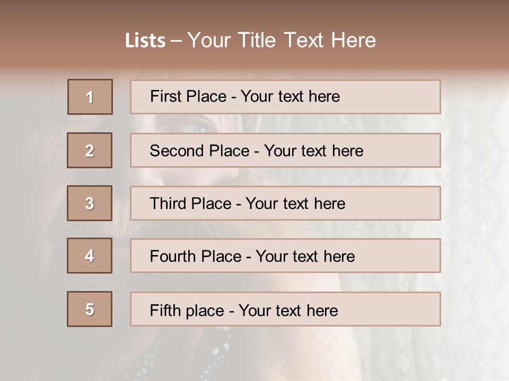
Task: Click the bold word 'Lists' in title
Action: tap(145, 41)
